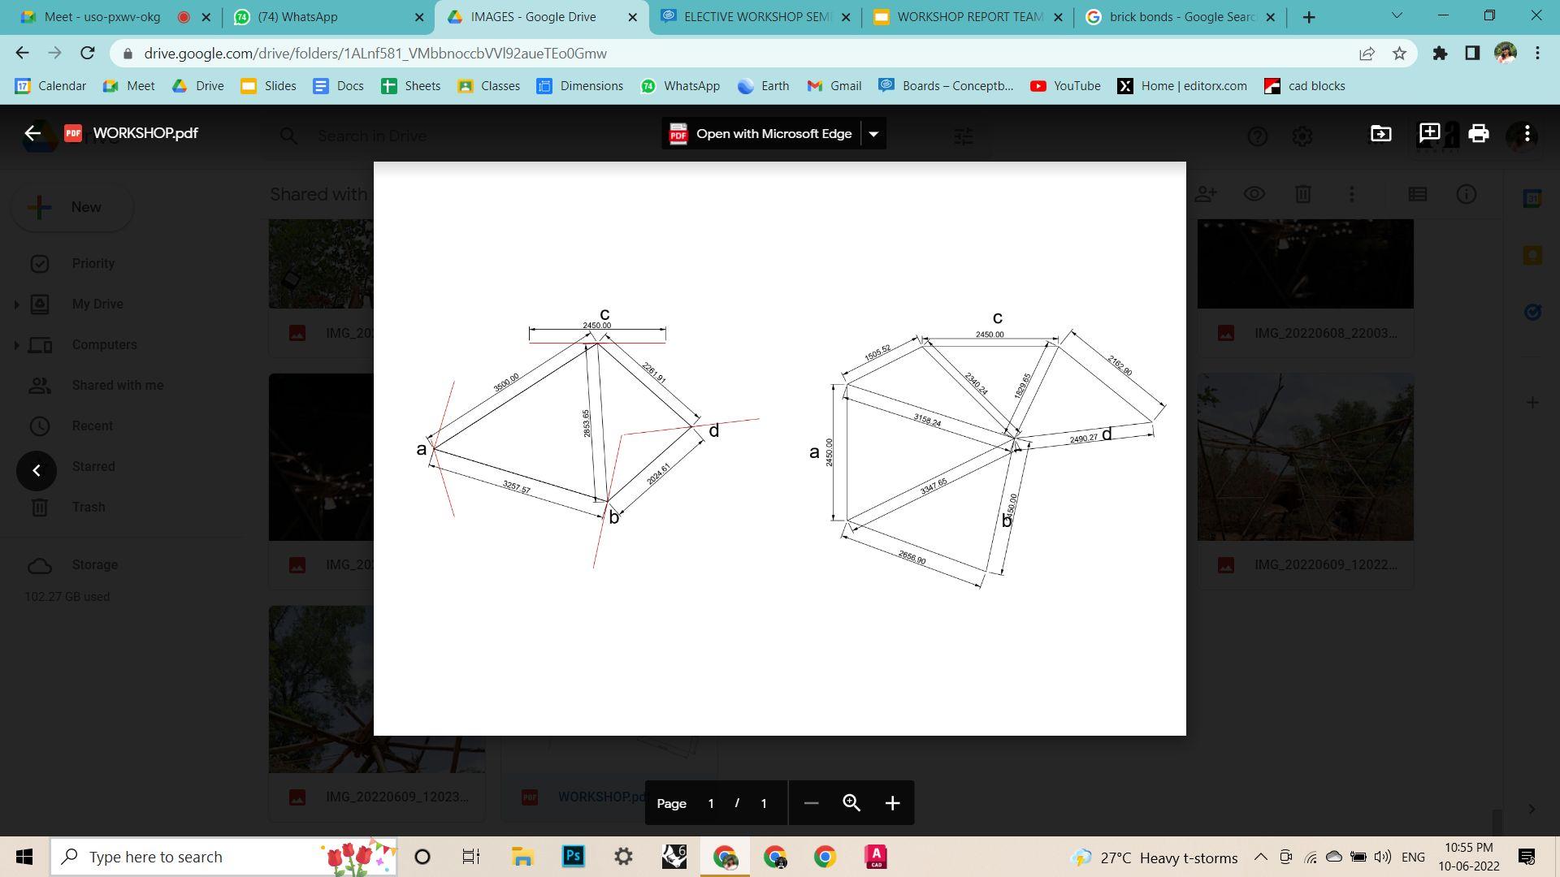Click the back arrow to close PDF preview
1560x877 pixels.
coord(32,134)
